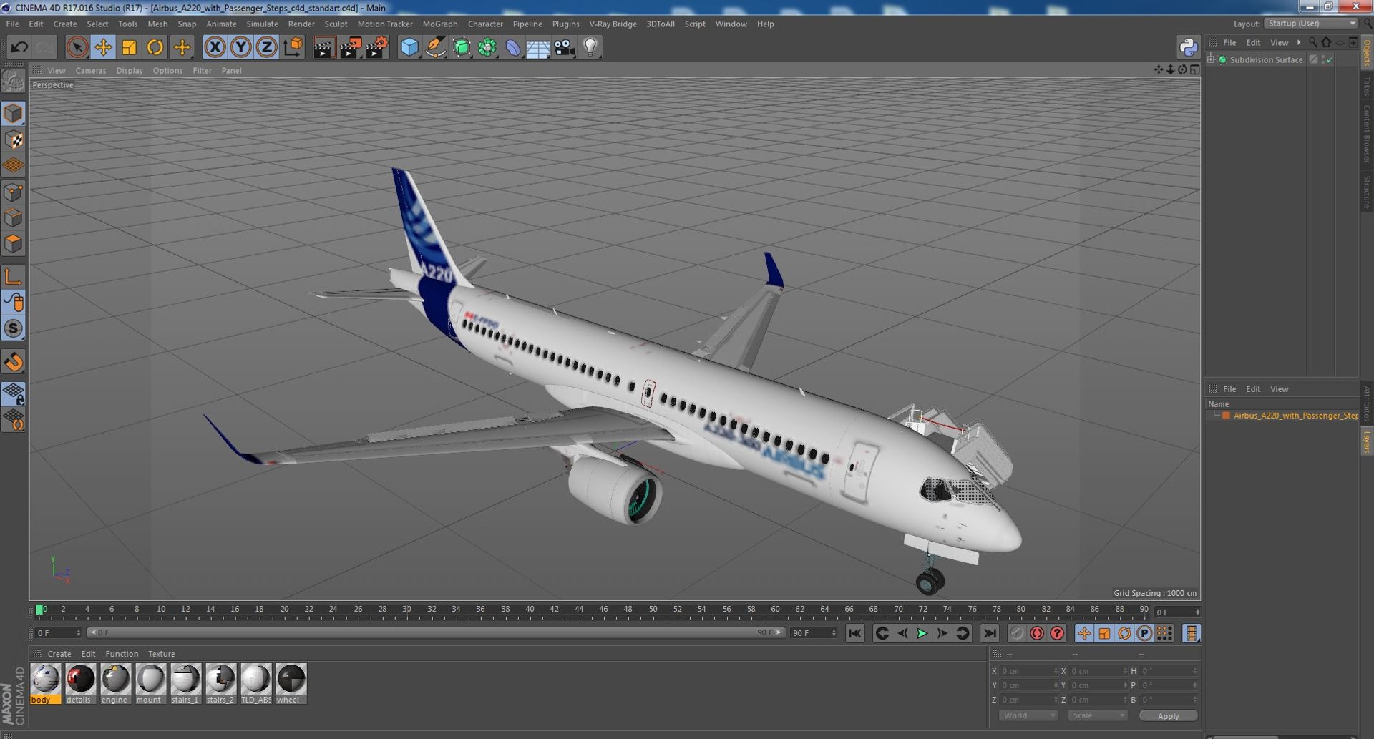Click Render to Picture Viewer icon
The height and width of the screenshot is (739, 1374).
[x=350, y=48]
